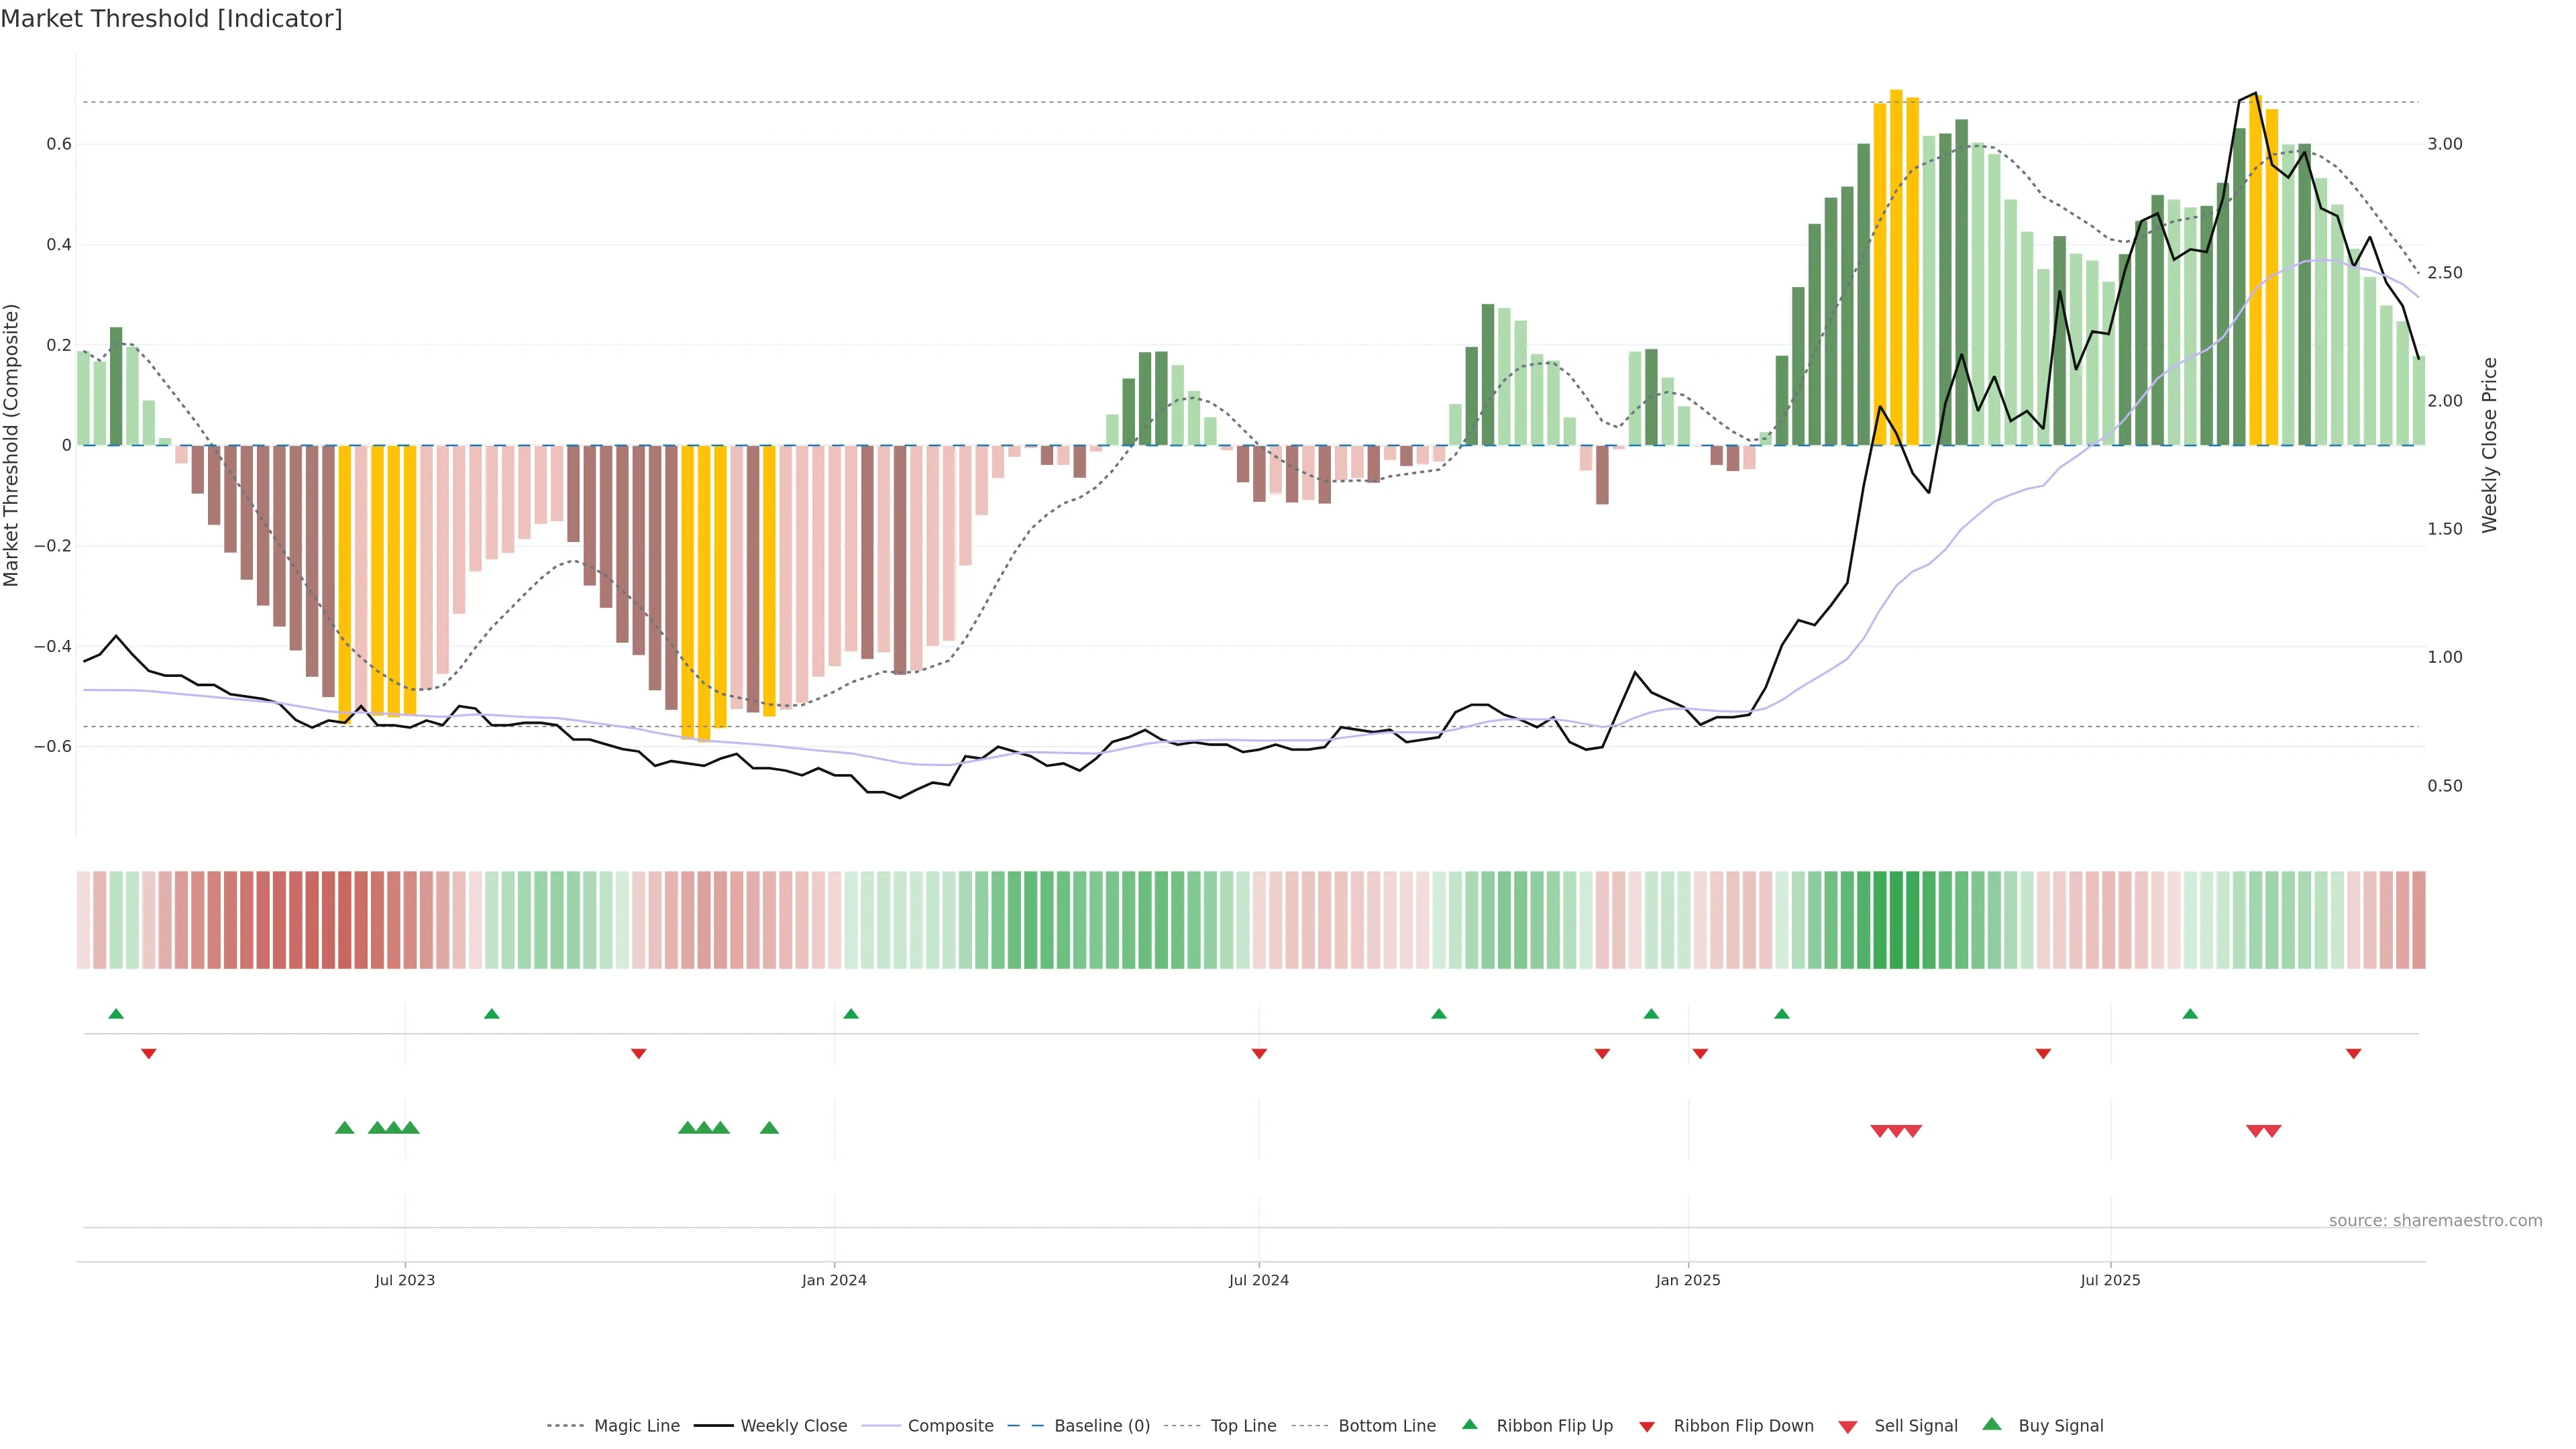Click the Sell Signal legend triangle icon
Viewport: 2576px width, 1449px height.
1848,1427
